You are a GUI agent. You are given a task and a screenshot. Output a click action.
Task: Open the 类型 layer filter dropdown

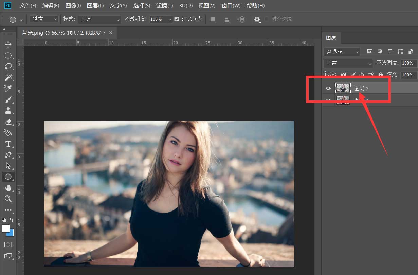(x=341, y=51)
